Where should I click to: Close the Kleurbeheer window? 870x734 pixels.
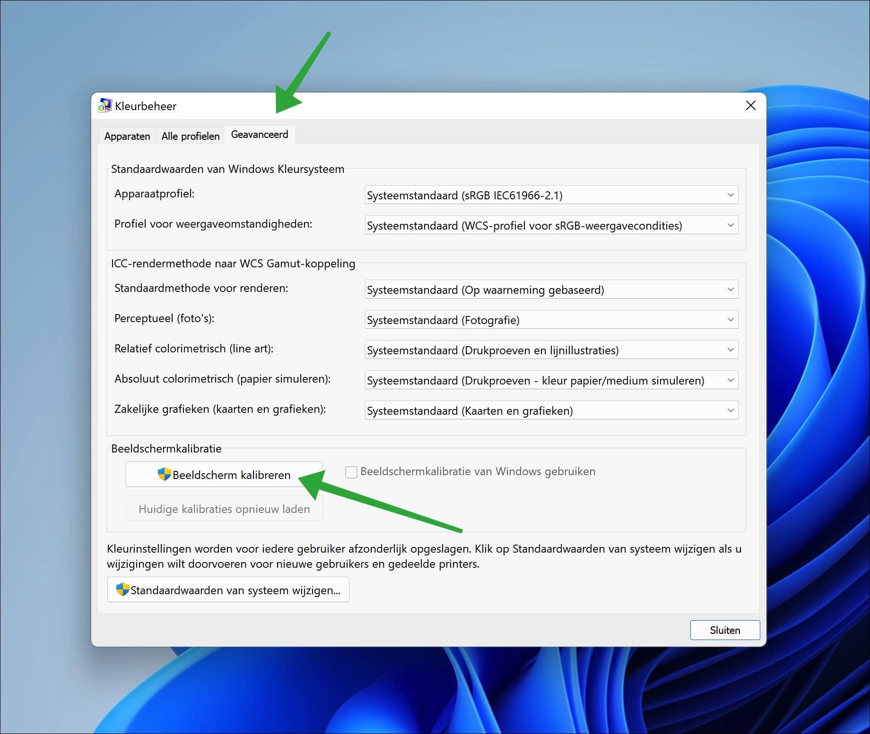click(750, 105)
